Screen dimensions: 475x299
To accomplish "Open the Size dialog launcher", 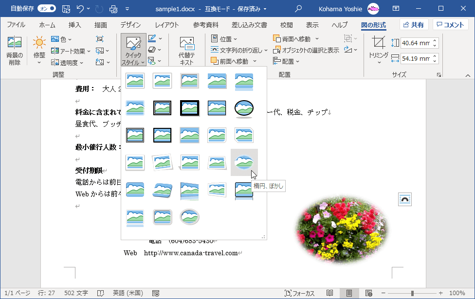I will click(x=439, y=75).
